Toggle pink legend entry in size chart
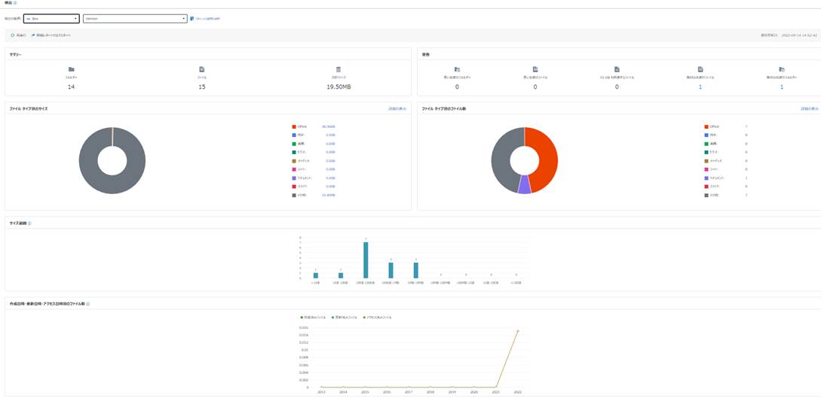 [294, 169]
